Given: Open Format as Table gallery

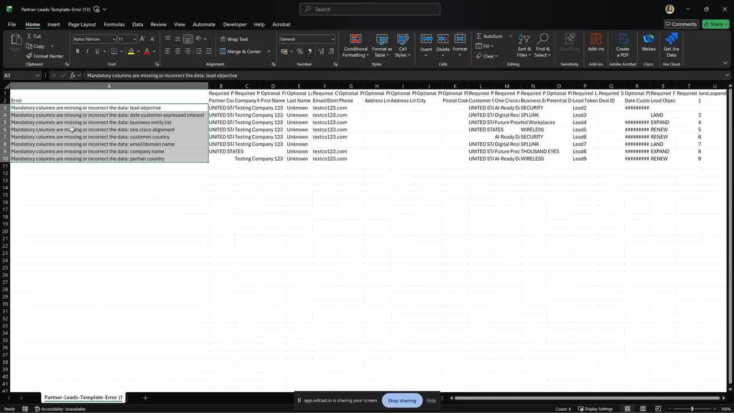Looking at the screenshot, I should pyautogui.click(x=382, y=39).
